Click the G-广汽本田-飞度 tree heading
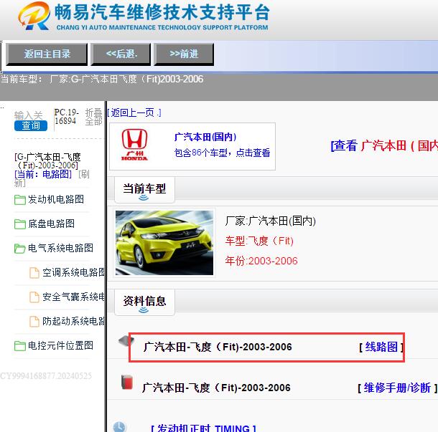Image resolution: width=438 pixels, height=432 pixels. coord(47,161)
